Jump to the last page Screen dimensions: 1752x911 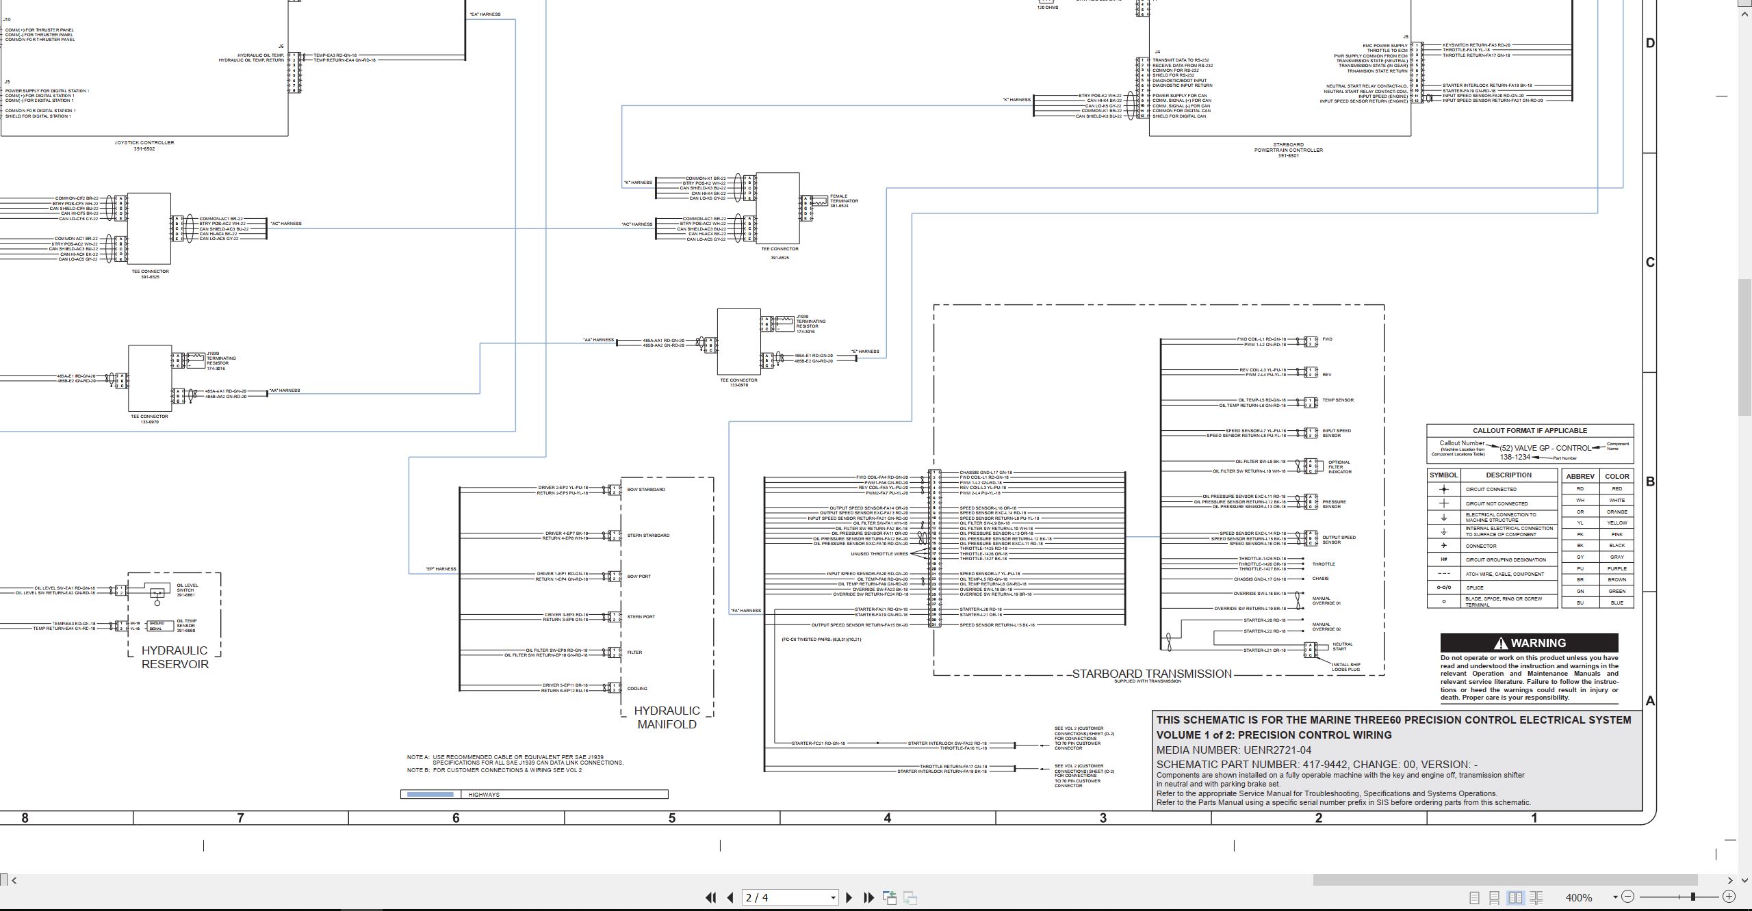tap(869, 897)
